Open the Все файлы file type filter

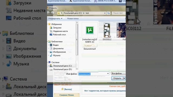[118, 73]
